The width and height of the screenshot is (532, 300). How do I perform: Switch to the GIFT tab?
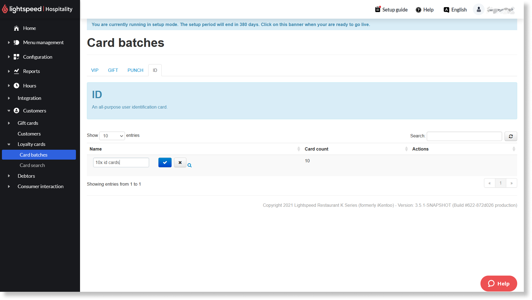point(113,70)
